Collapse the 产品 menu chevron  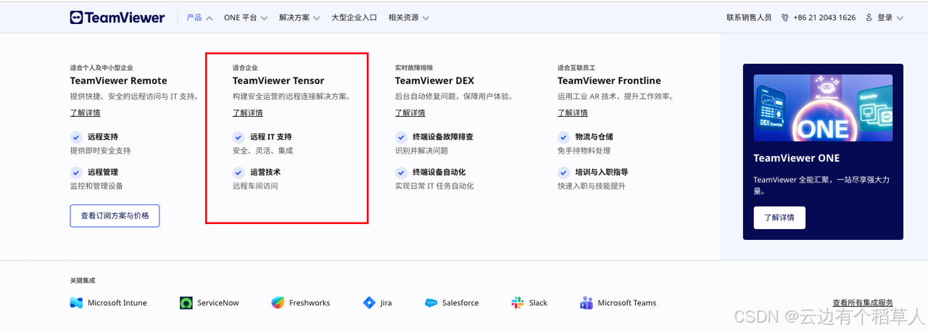[x=210, y=18]
